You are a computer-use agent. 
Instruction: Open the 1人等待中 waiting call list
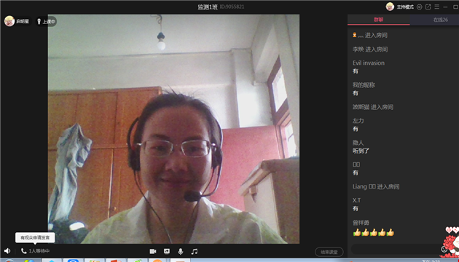(x=35, y=251)
